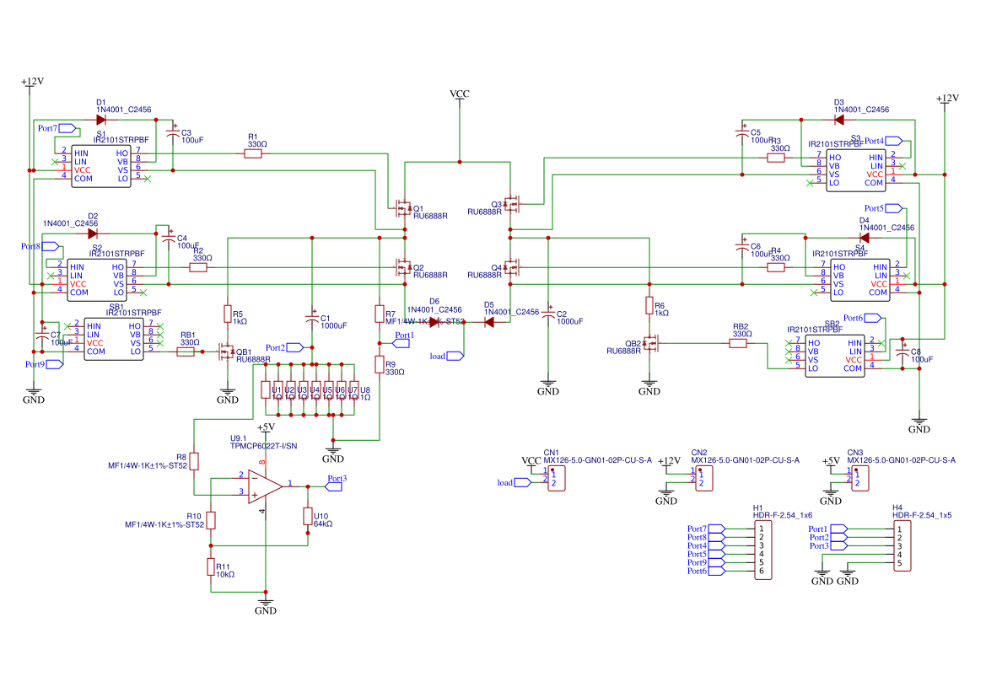986x698 pixels.
Task: Click load flag below D6
Action: point(455,357)
